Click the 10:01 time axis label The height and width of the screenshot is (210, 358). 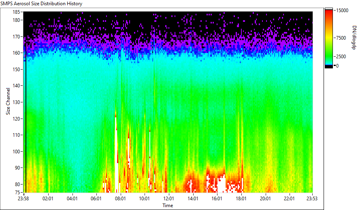pos(145,199)
